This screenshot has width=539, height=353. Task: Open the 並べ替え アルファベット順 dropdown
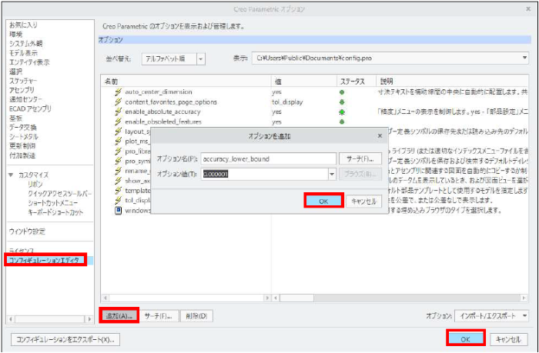click(x=201, y=58)
